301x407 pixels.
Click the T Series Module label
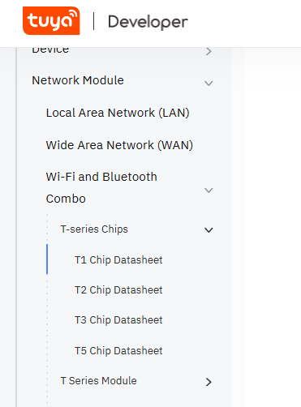[98, 381]
